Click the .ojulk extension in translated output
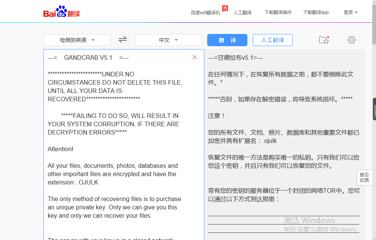The image size is (376, 240). click(270, 141)
